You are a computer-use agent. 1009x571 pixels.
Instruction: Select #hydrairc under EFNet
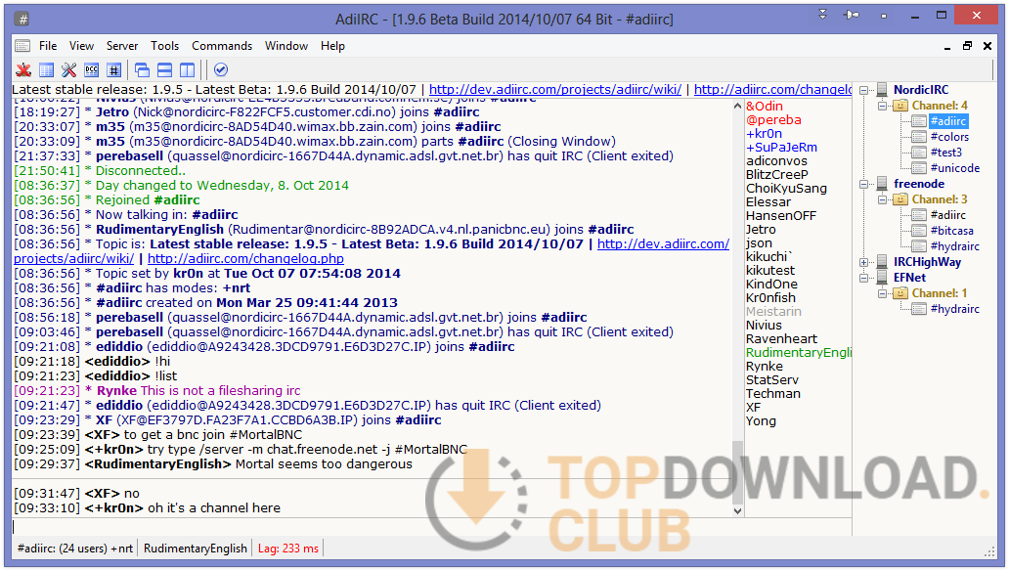pyautogui.click(x=955, y=309)
